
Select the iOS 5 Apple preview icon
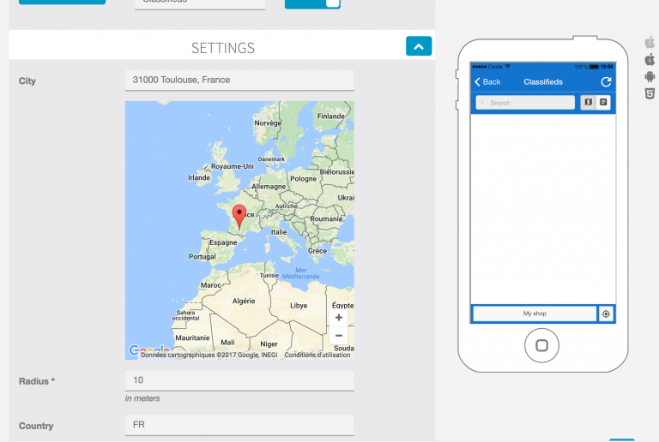(x=650, y=42)
